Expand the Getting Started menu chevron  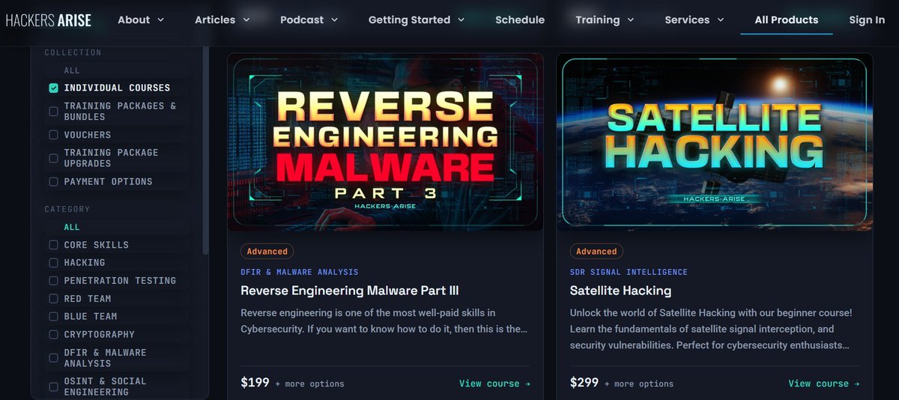[461, 20]
